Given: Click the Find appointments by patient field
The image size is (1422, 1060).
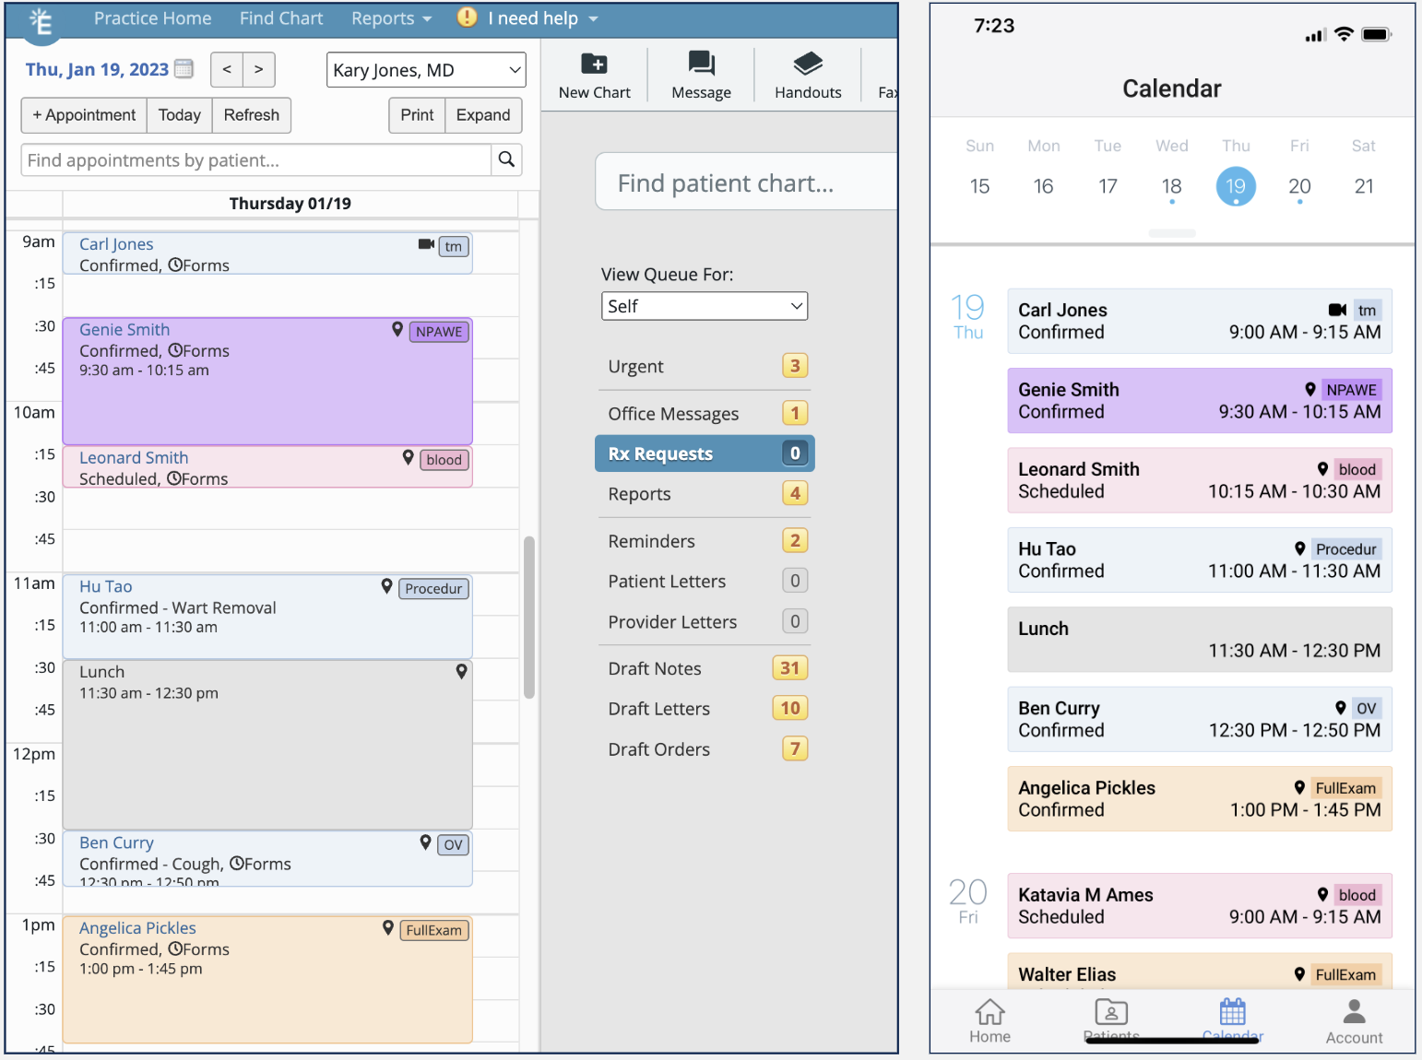Looking at the screenshot, I should [255, 160].
